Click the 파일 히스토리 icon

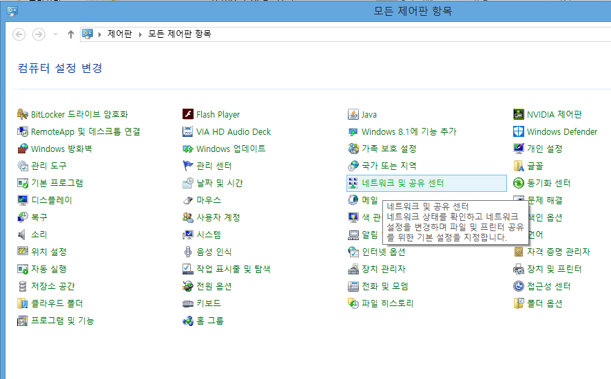(353, 303)
